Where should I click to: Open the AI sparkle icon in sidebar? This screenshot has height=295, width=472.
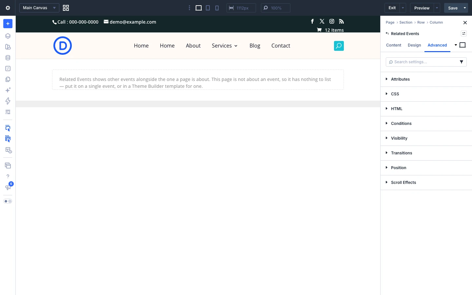8,90
